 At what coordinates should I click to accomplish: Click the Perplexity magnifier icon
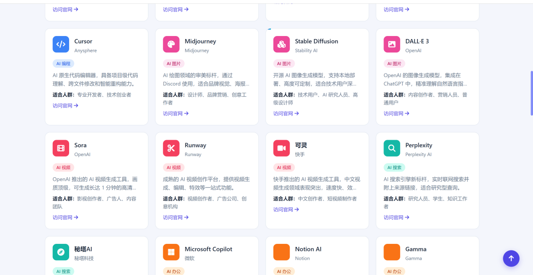392,148
